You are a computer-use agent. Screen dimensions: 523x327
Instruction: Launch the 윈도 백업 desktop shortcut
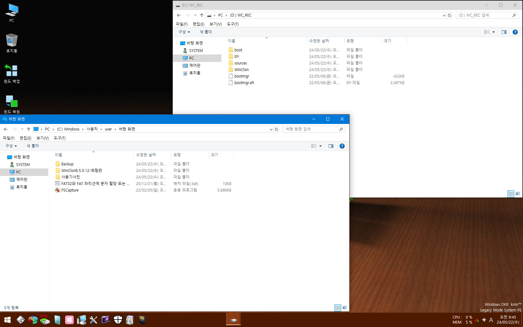coord(12,73)
